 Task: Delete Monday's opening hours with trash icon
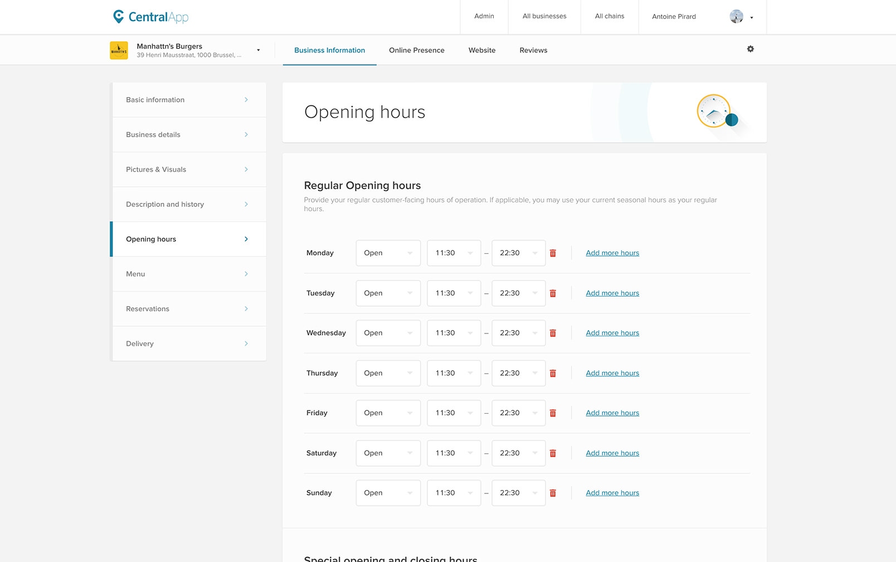tap(553, 253)
